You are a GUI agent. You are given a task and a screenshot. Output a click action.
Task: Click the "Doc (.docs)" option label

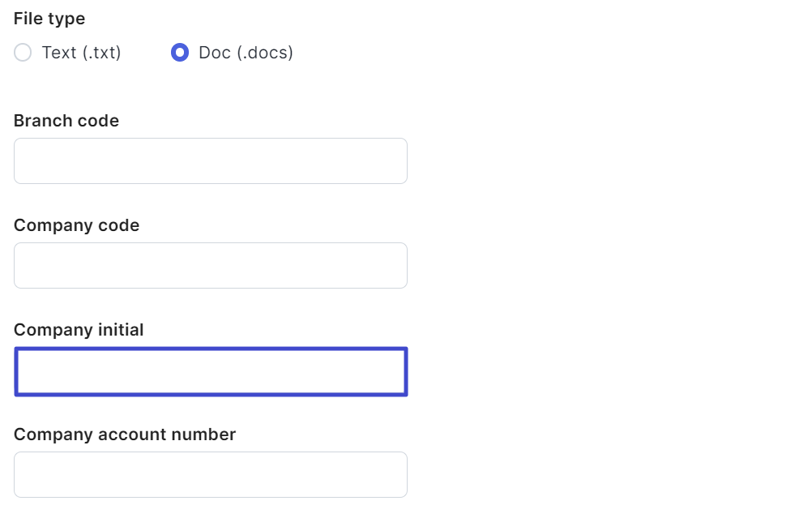coord(246,53)
